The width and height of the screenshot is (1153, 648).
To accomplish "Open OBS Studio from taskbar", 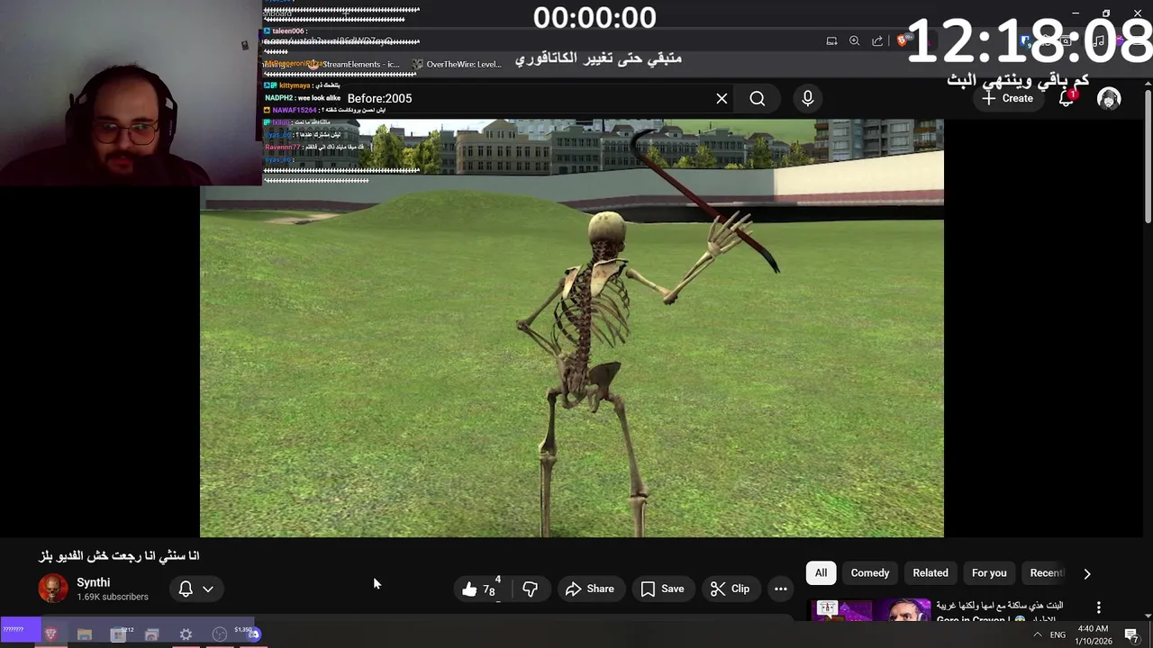I will [219, 634].
